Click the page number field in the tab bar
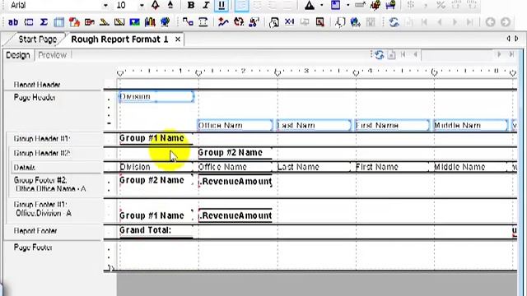 457,55
